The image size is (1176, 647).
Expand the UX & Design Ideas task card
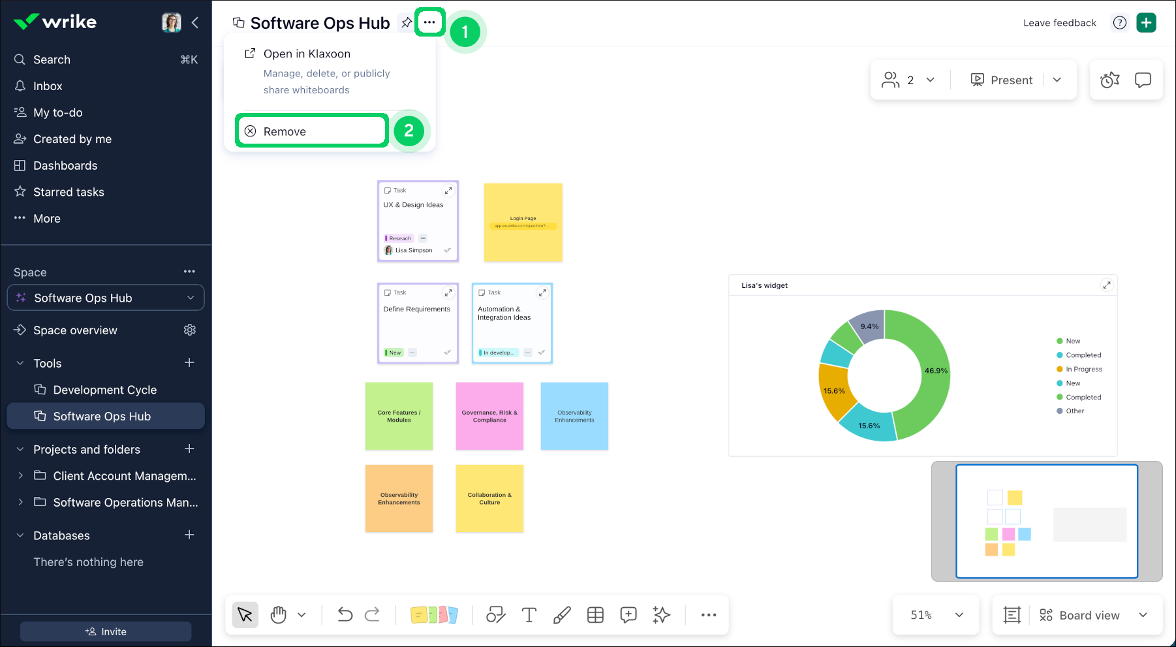point(448,191)
